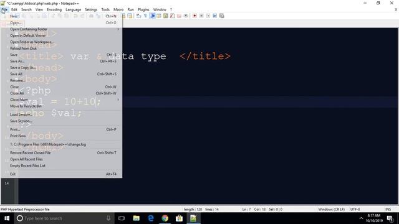This screenshot has width=399, height=224.
Task: Open the Encoding menu
Action: point(54,9)
